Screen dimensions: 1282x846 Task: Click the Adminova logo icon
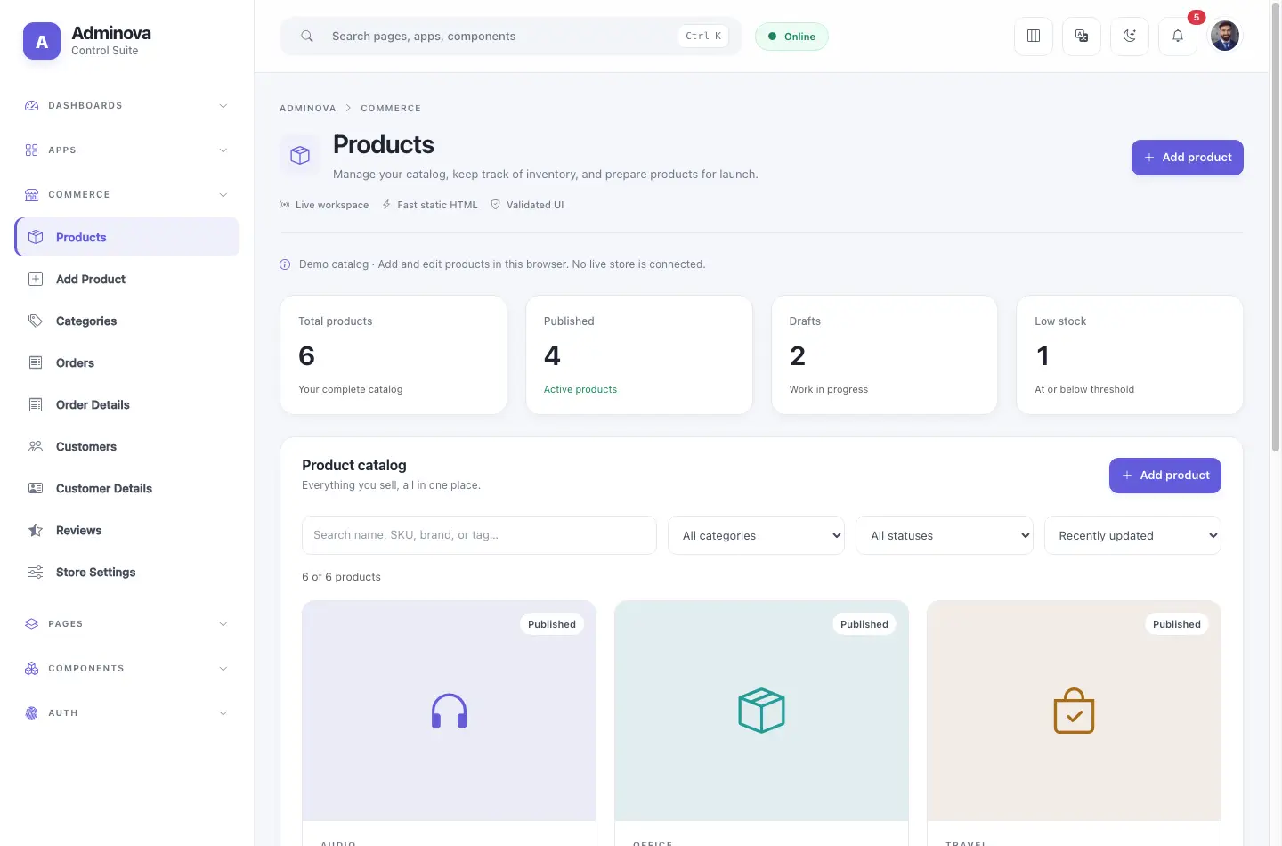pos(42,41)
